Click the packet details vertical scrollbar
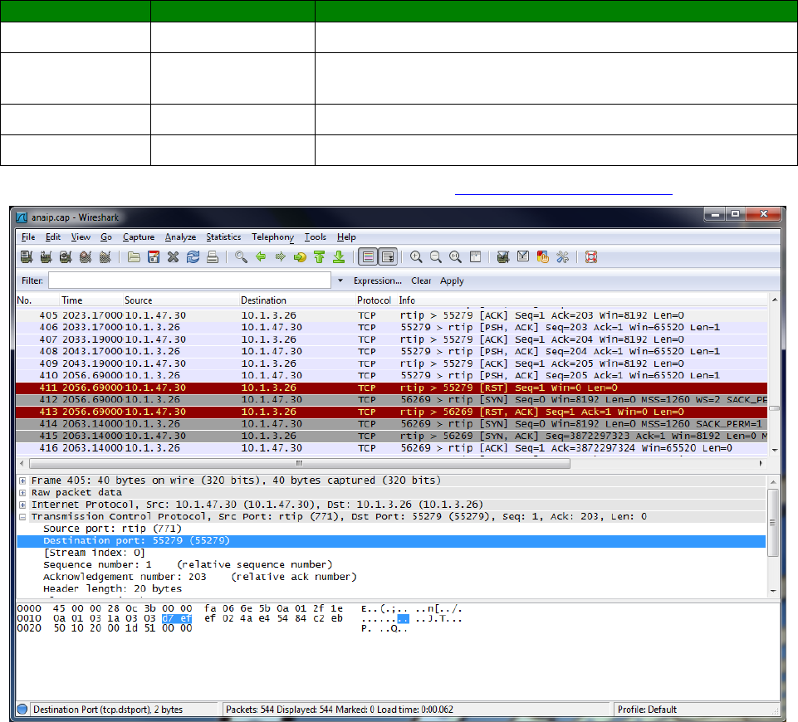This screenshot has height=722, width=798. point(773,523)
